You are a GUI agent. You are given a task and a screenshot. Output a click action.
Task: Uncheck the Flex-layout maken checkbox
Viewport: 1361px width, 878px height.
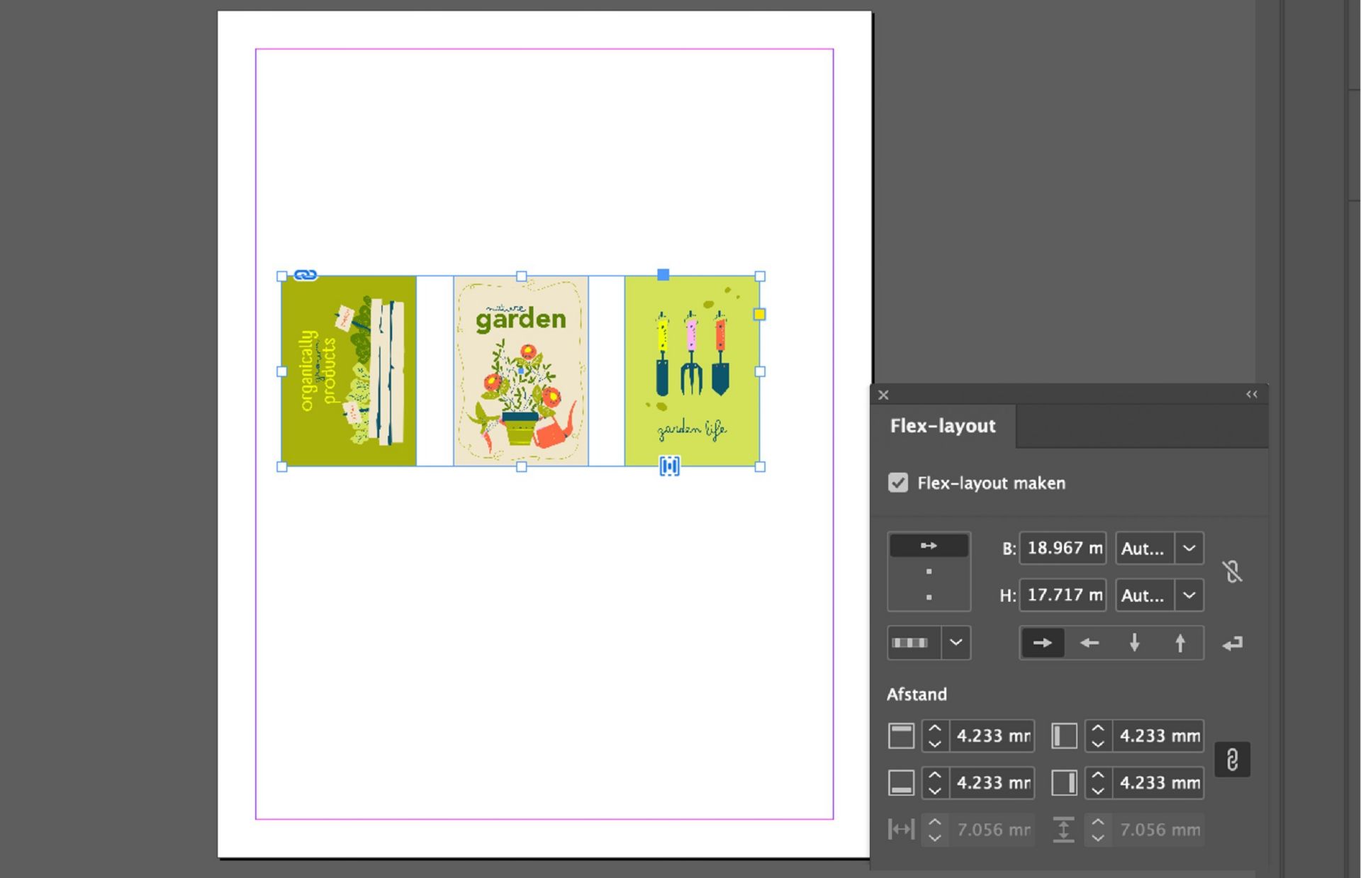point(898,483)
